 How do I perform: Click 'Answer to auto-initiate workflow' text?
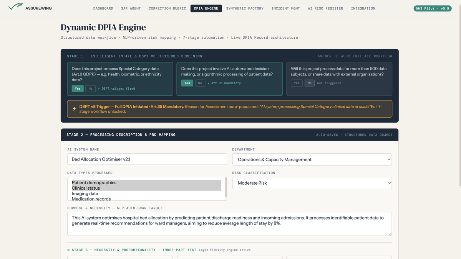coord(355,56)
